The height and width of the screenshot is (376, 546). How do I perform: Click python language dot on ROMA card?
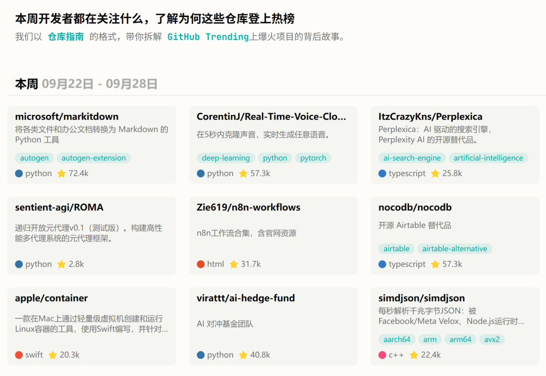click(19, 264)
